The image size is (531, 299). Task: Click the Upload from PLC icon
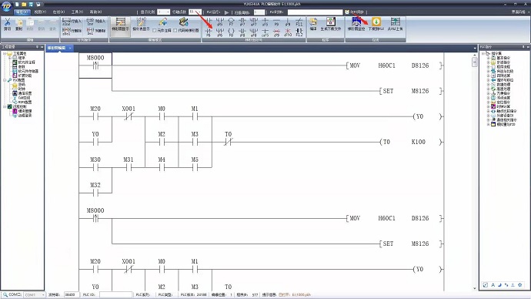pos(396,24)
